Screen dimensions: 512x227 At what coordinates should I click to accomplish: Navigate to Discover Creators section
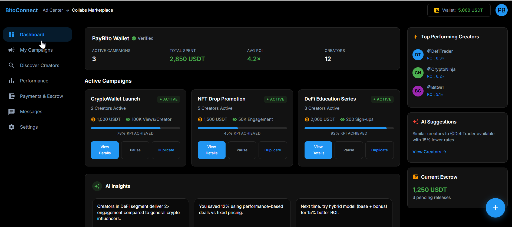[x=39, y=65]
